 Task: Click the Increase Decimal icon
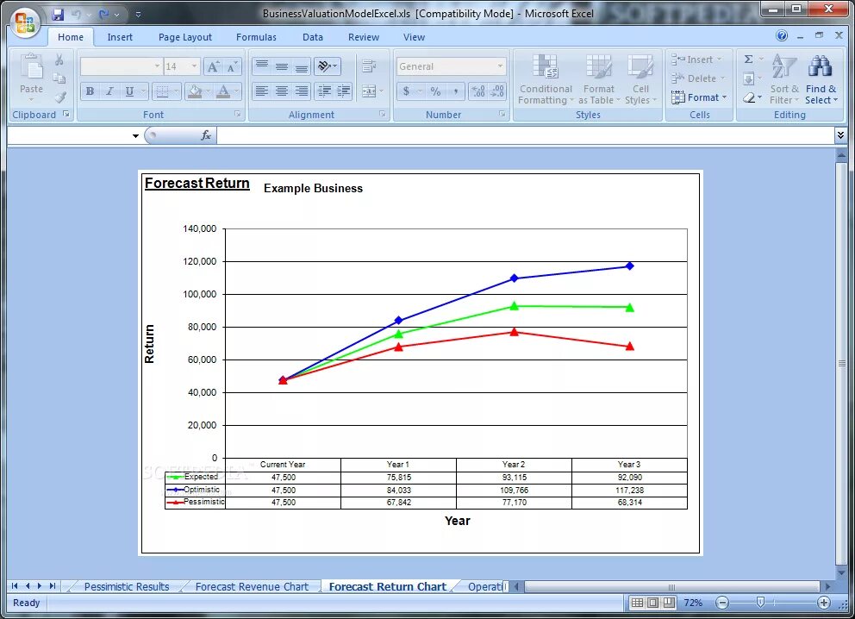point(478,91)
